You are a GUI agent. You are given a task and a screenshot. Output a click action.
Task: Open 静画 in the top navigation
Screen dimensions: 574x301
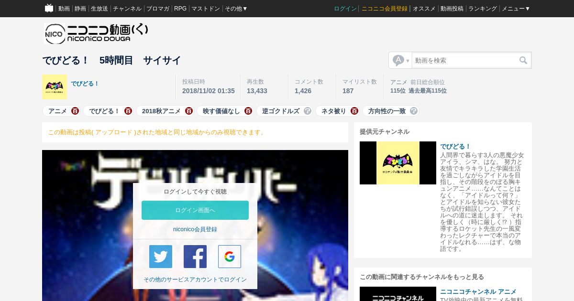point(80,9)
